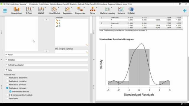Open the hamburger main menu
The height and width of the screenshot is (106, 189).
point(5,11)
